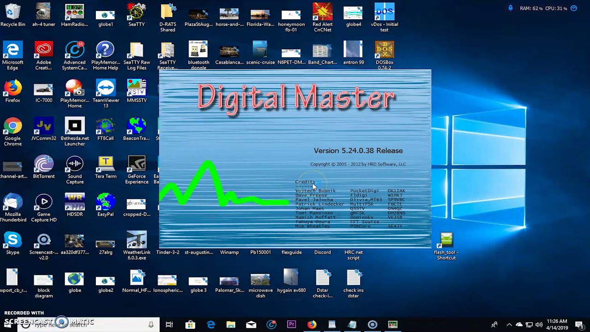This screenshot has width=590, height=332.
Task: Click the Version 5.24.0.38 Release text
Action: [358, 151]
